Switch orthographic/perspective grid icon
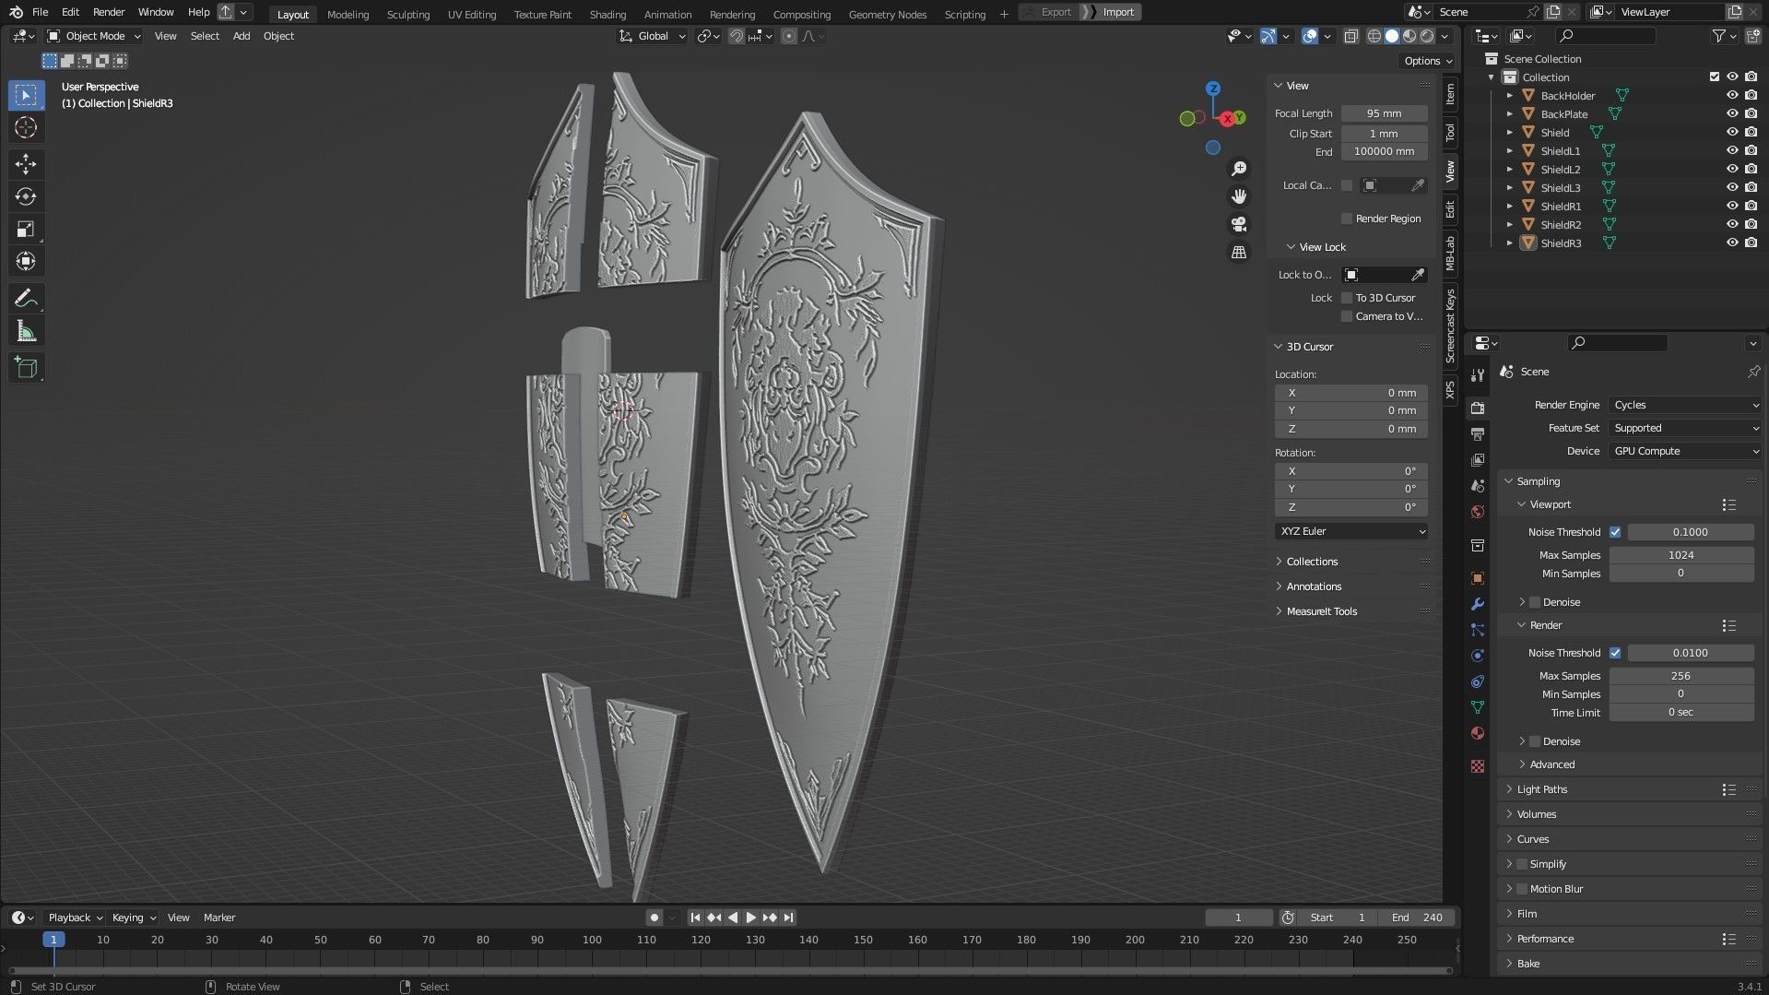The height and width of the screenshot is (995, 1769). [x=1239, y=252]
